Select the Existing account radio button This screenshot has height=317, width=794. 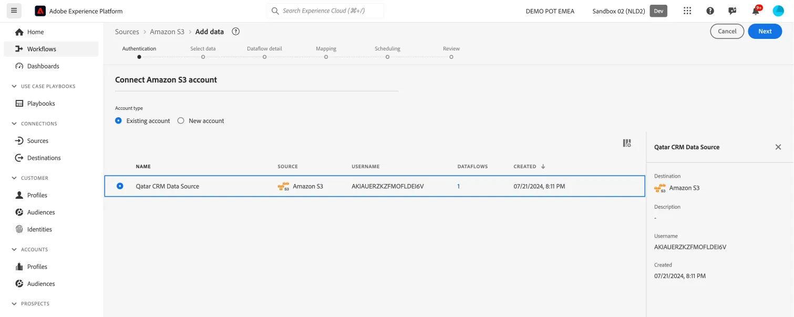click(x=118, y=121)
